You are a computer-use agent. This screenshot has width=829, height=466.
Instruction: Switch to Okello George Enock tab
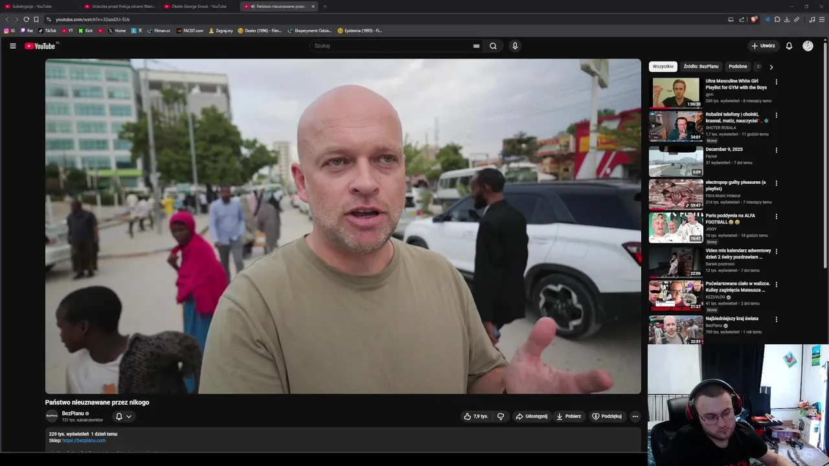tap(199, 6)
